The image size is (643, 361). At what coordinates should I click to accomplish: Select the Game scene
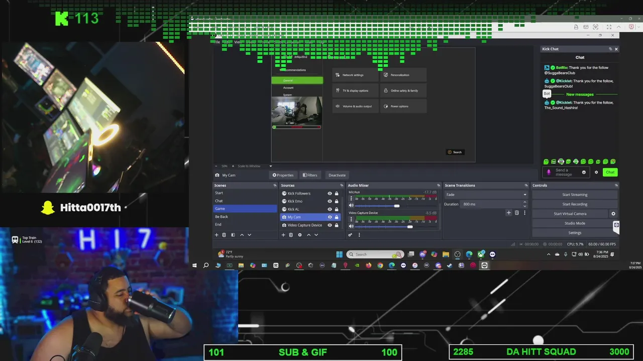click(x=245, y=209)
